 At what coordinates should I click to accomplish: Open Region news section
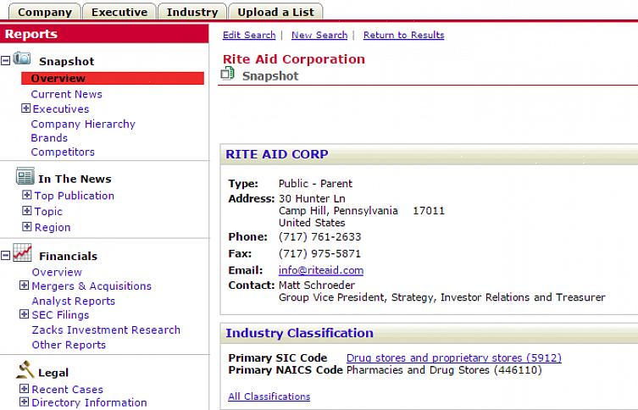pos(53,227)
